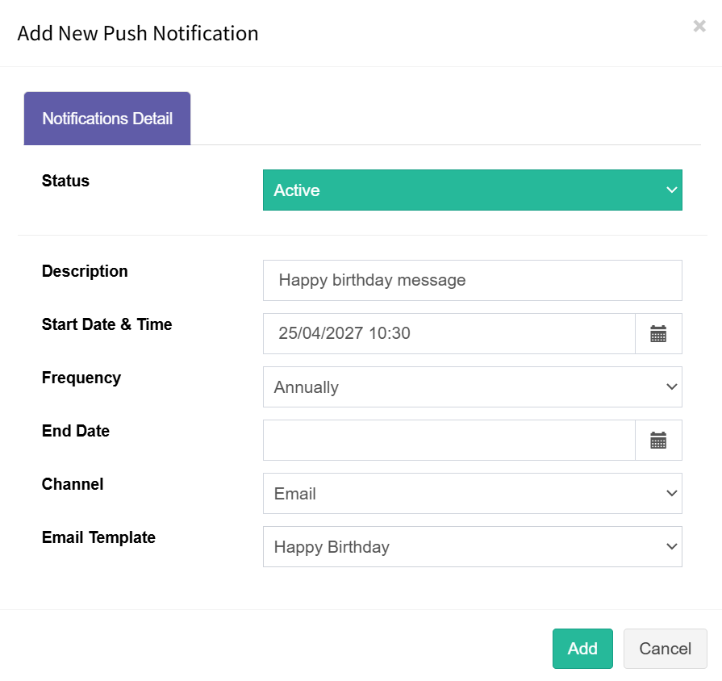Click the Description field label

[85, 271]
